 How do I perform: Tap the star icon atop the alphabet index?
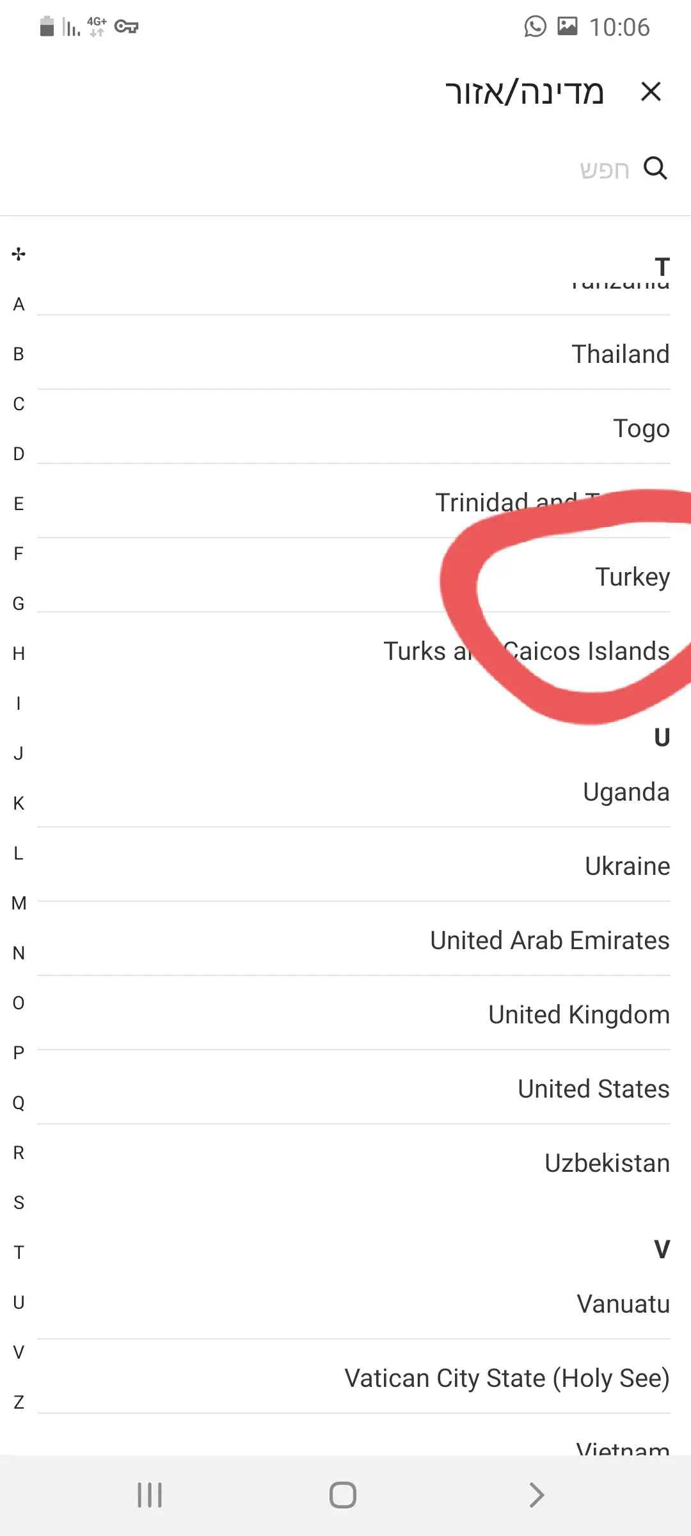click(x=19, y=254)
